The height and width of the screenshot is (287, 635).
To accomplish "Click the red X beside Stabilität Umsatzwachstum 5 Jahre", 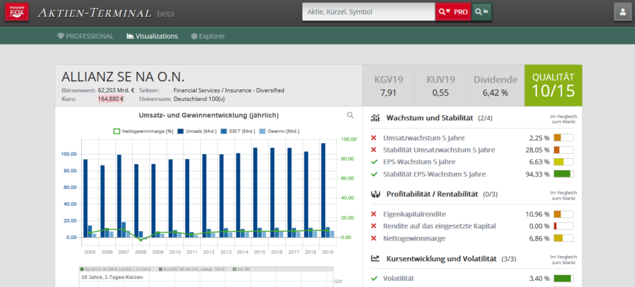I will (x=374, y=150).
